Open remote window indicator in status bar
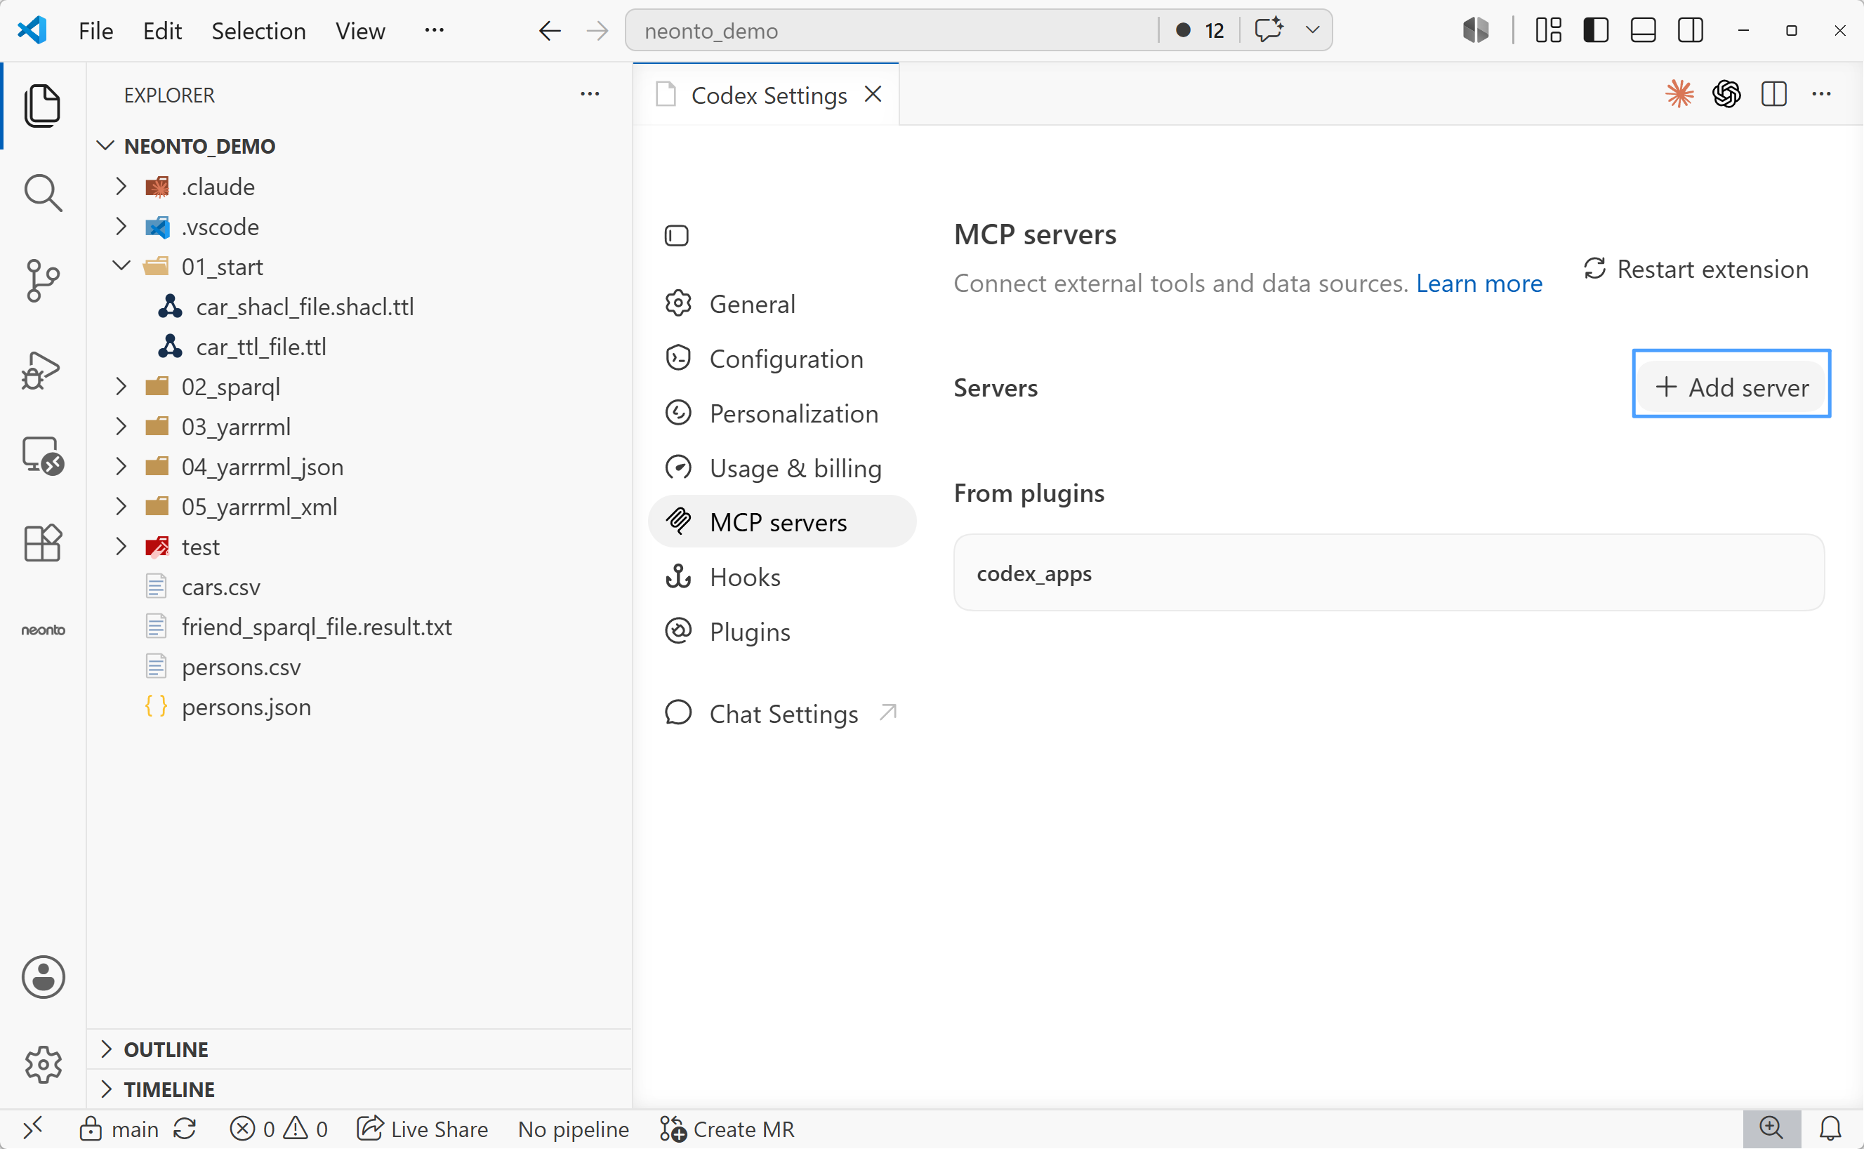The width and height of the screenshot is (1864, 1149). coord(34,1129)
